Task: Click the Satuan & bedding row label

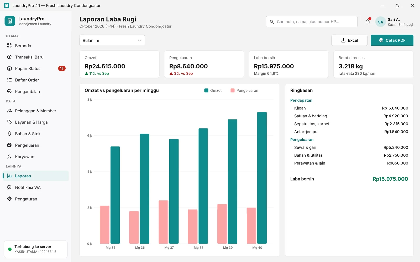Action: 311,116
